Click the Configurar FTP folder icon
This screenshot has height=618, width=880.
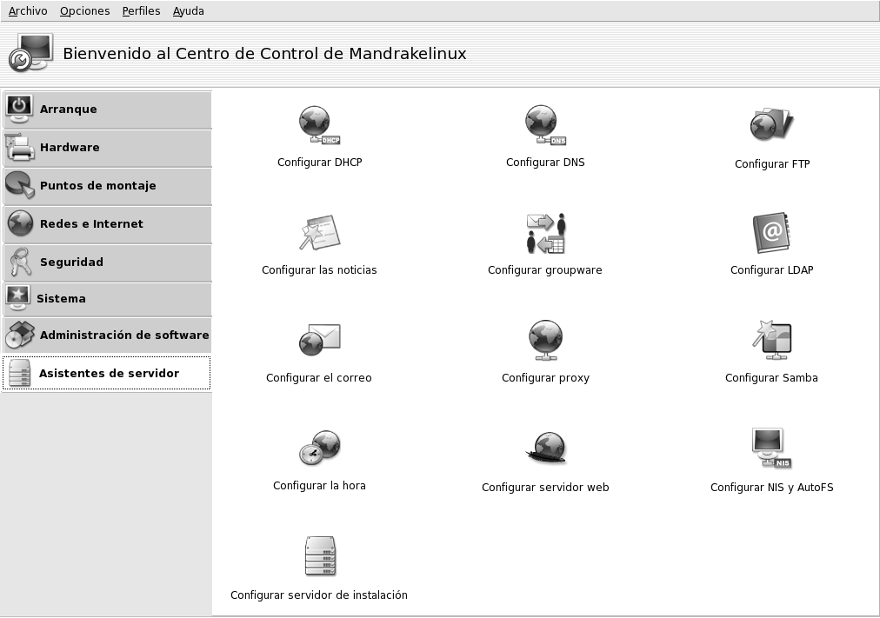click(x=771, y=125)
